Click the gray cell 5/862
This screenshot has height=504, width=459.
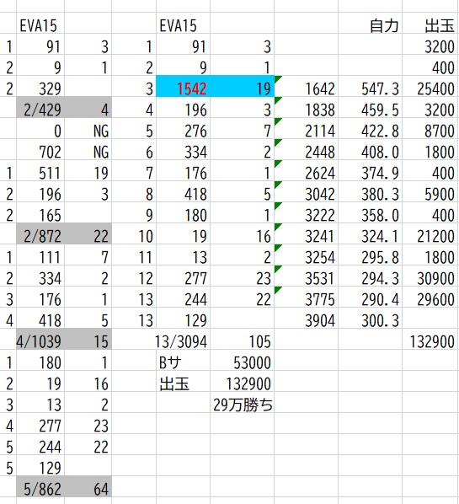click(x=40, y=488)
